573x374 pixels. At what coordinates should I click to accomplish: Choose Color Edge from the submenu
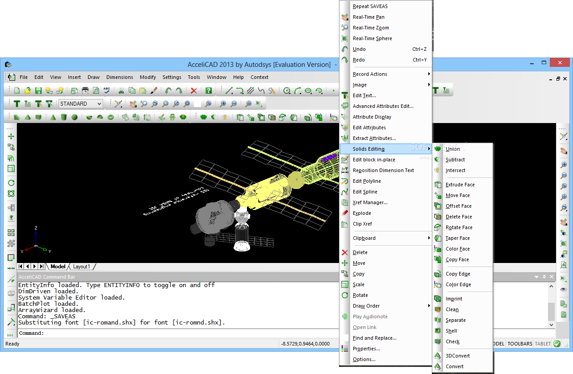462,284
